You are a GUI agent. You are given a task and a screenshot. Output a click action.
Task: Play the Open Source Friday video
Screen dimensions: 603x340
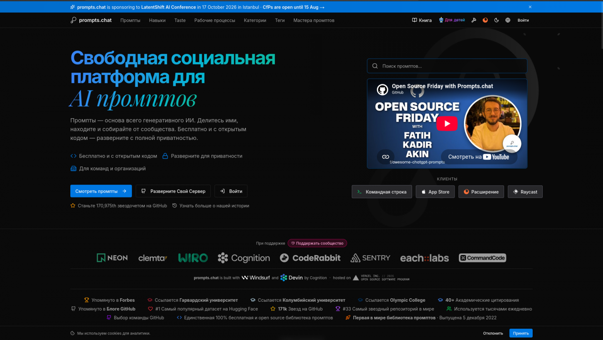pyautogui.click(x=447, y=124)
